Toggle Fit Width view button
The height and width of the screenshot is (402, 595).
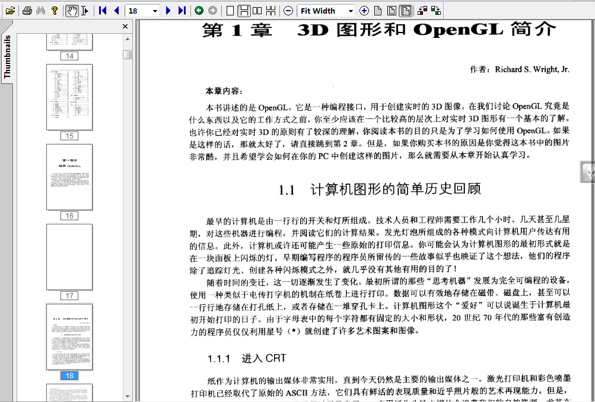click(406, 11)
